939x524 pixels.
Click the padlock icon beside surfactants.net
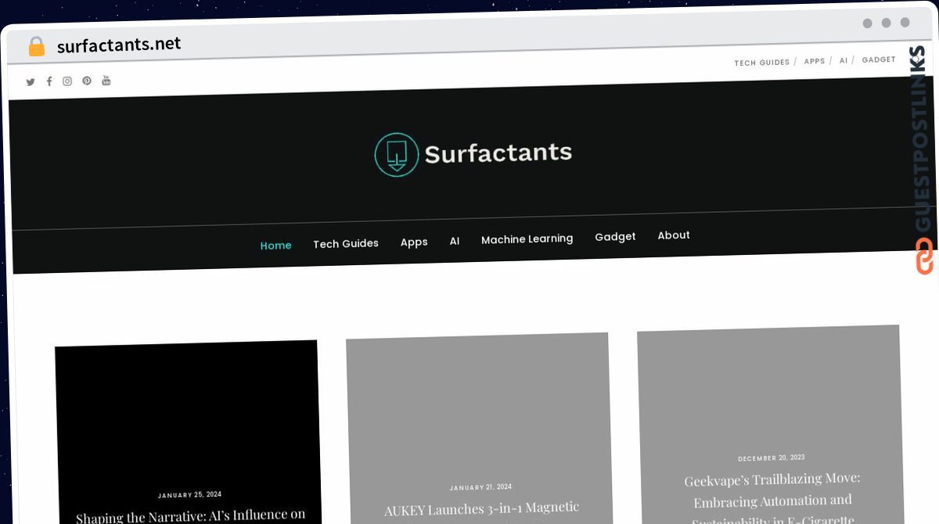click(x=36, y=47)
